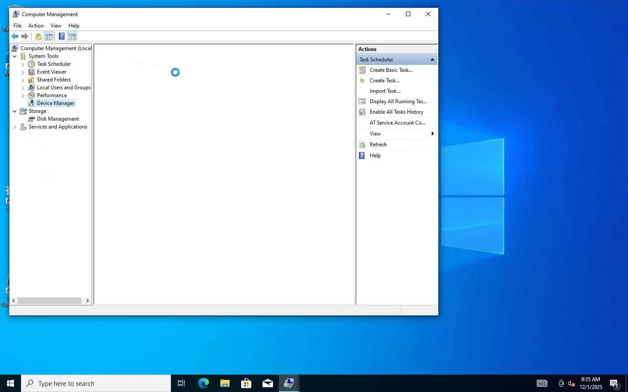Open Microsoft Store from the taskbar
This screenshot has width=628, height=392.
click(x=246, y=383)
